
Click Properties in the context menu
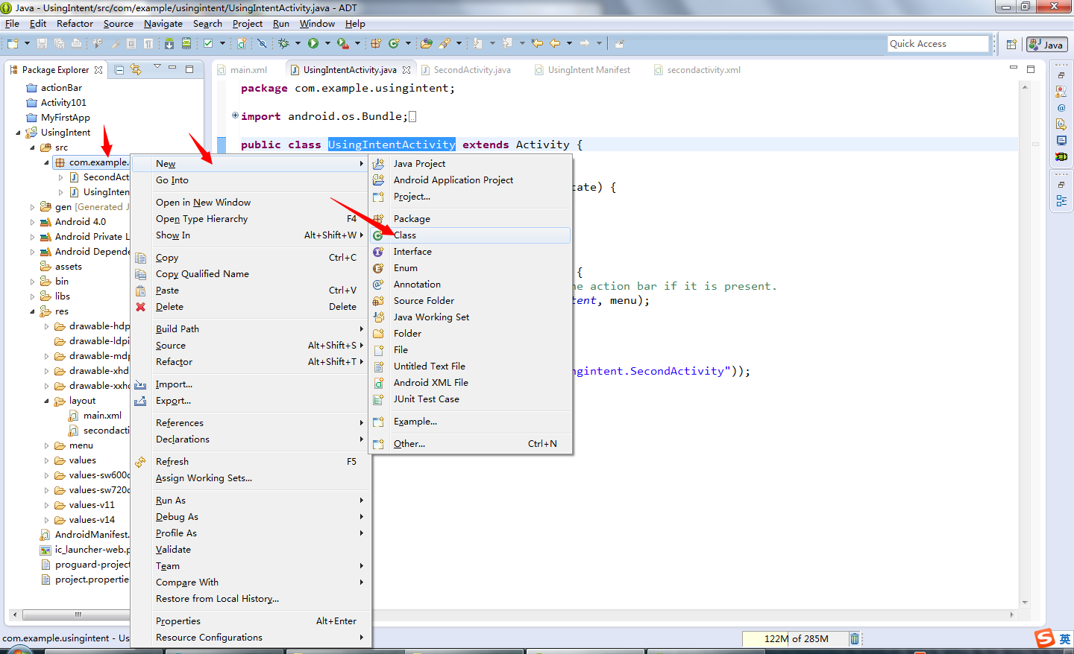pyautogui.click(x=250, y=621)
